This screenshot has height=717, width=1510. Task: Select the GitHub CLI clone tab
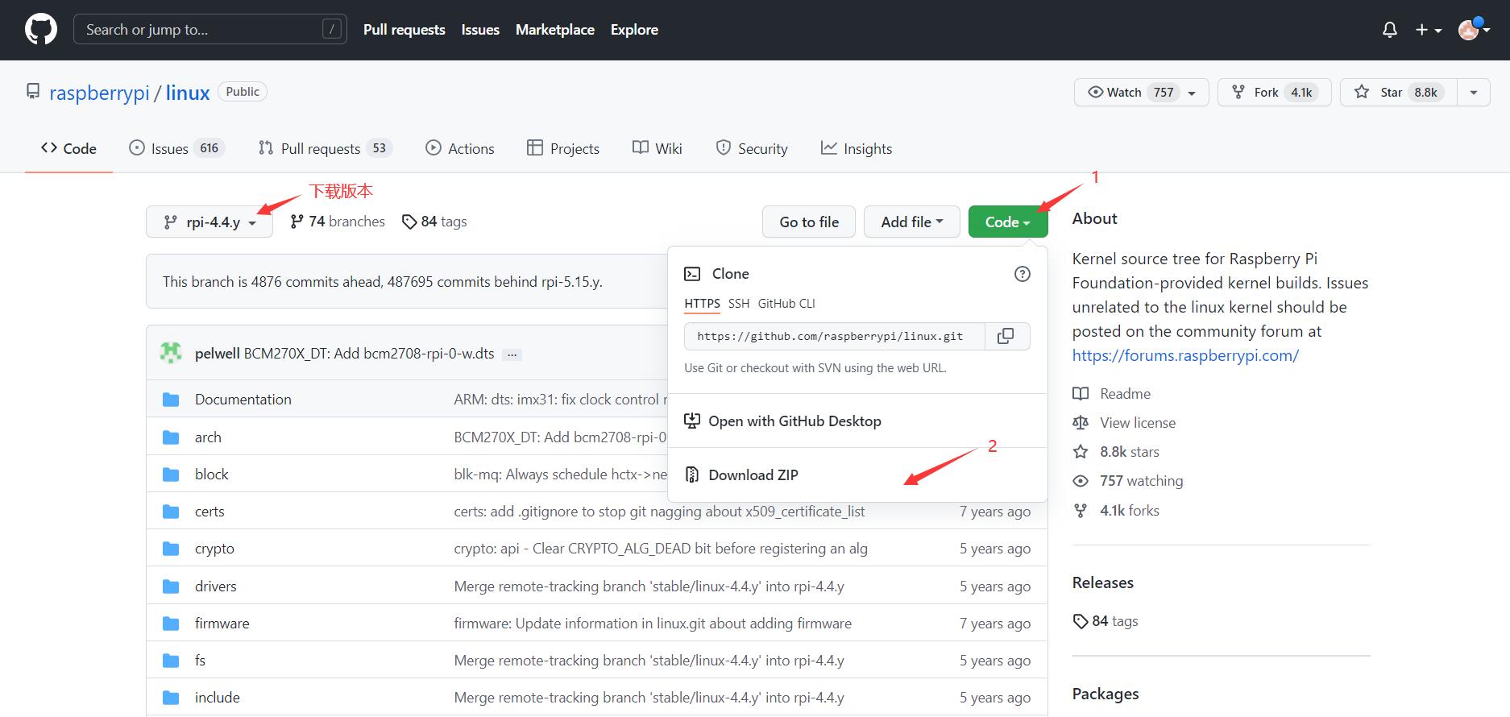[786, 304]
